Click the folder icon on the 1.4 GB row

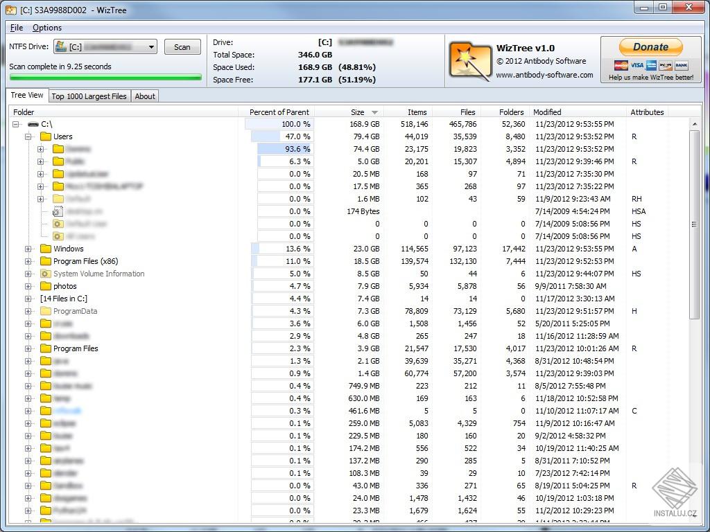click(x=45, y=373)
